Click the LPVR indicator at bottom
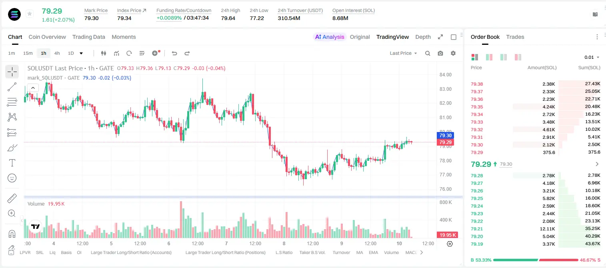Image resolution: width=606 pixels, height=268 pixels. [25, 252]
